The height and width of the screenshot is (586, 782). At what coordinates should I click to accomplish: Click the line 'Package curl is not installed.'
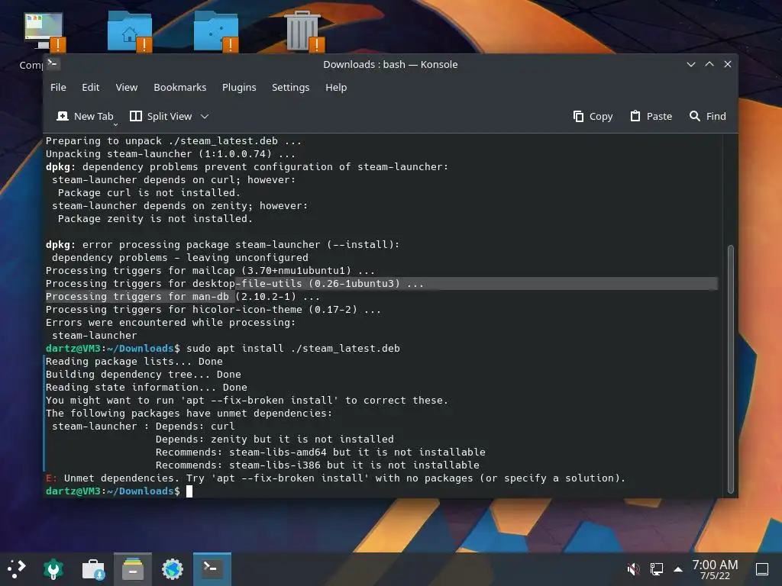(x=149, y=193)
